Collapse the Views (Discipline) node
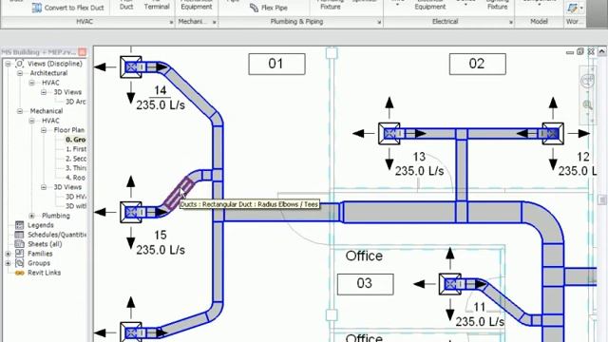 point(8,64)
